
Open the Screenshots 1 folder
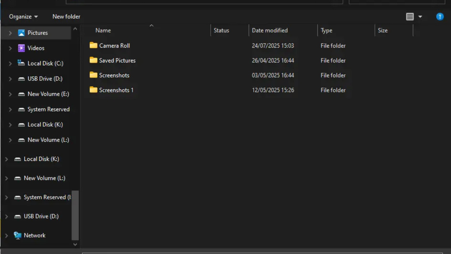[116, 90]
